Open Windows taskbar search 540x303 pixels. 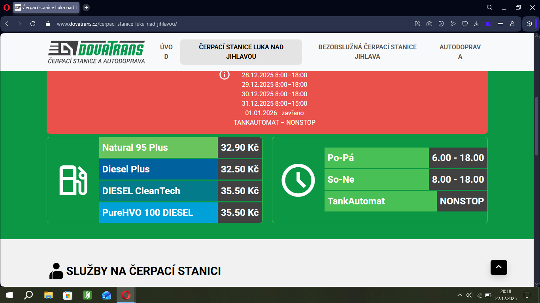pyautogui.click(x=28, y=295)
